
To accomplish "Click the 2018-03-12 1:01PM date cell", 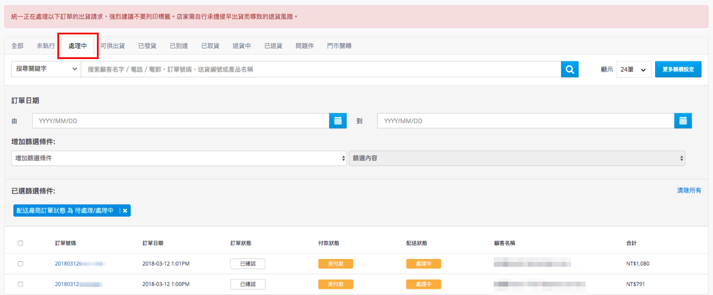I will [166, 264].
